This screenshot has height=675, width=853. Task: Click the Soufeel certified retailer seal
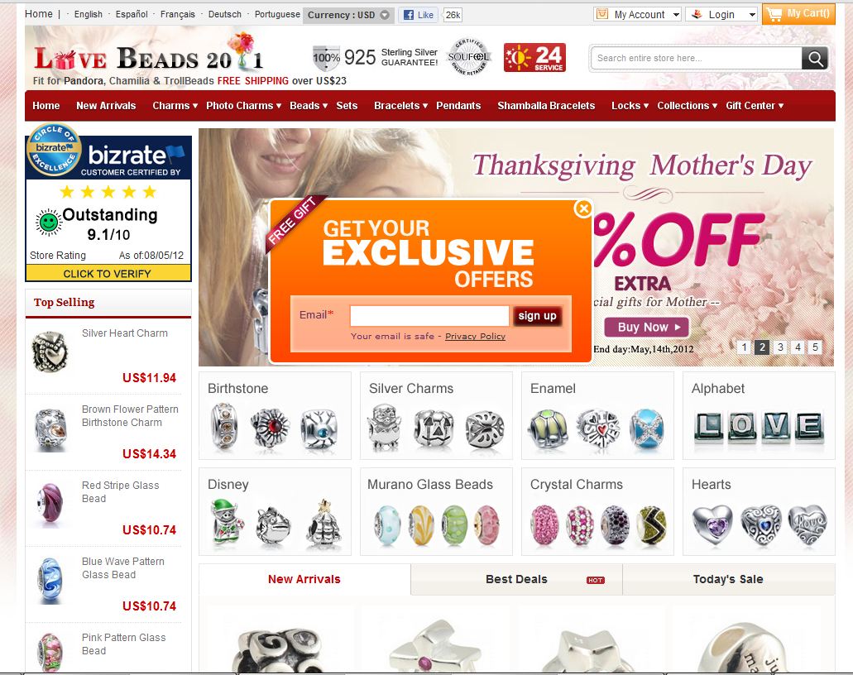click(468, 56)
